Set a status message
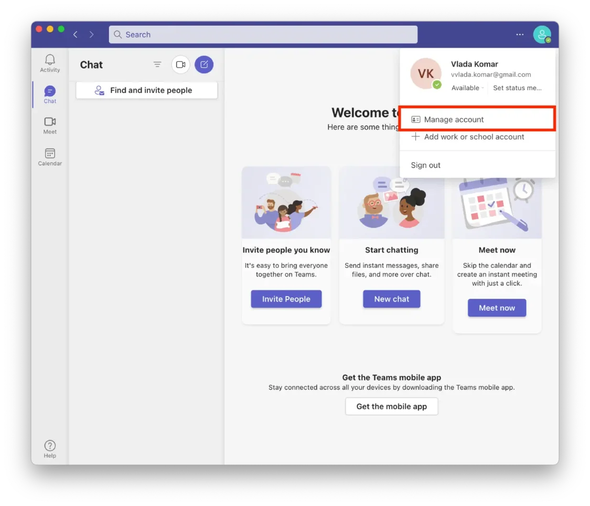 coord(517,88)
